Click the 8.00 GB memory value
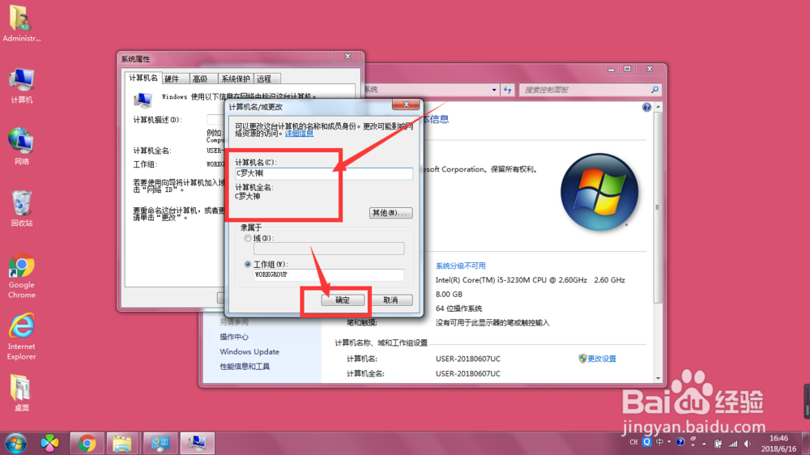 point(449,295)
